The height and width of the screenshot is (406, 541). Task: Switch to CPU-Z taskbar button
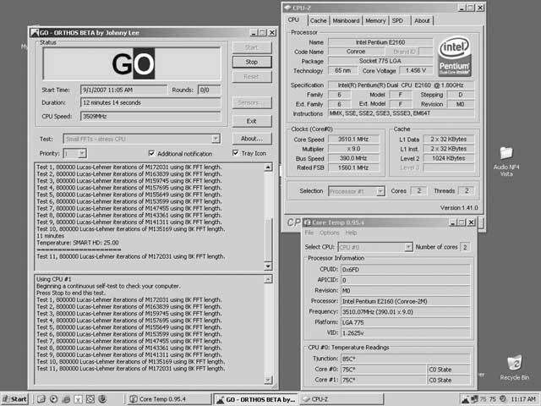(342, 399)
